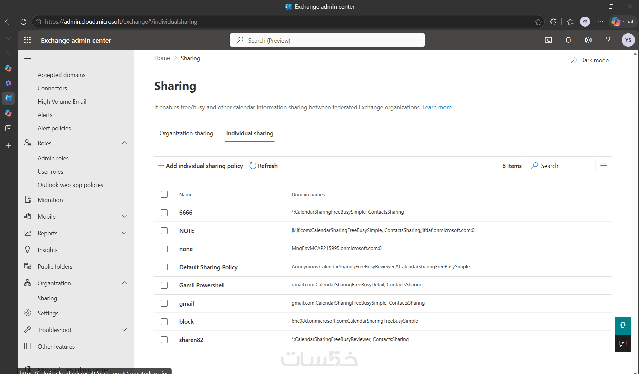
Task: Reload the page with refresh icon
Action: (23, 22)
